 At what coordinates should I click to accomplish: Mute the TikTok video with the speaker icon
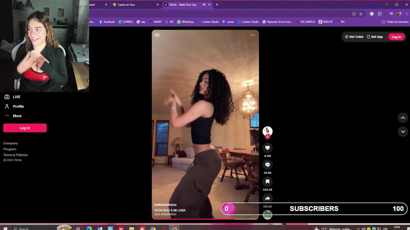(157, 35)
